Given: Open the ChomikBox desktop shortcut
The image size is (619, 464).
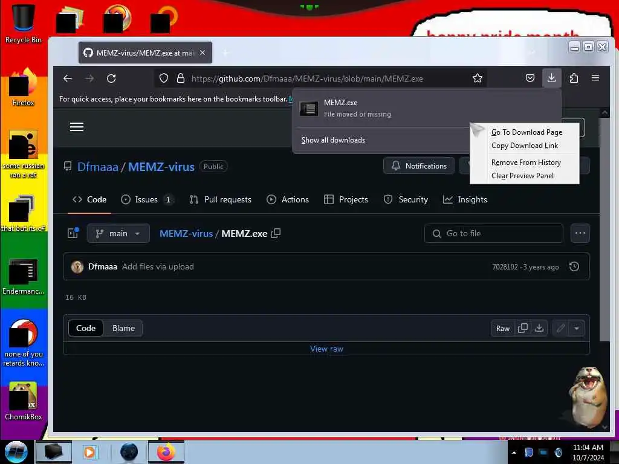Looking at the screenshot, I should coord(24,401).
